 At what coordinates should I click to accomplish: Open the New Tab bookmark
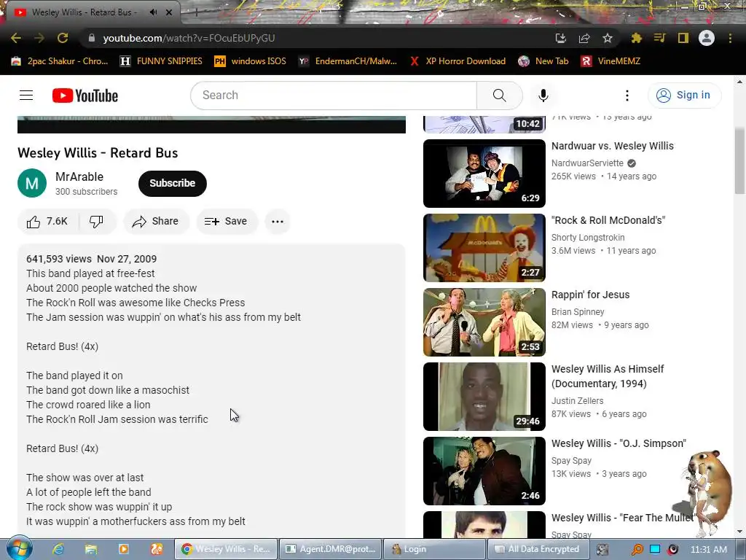tap(543, 61)
